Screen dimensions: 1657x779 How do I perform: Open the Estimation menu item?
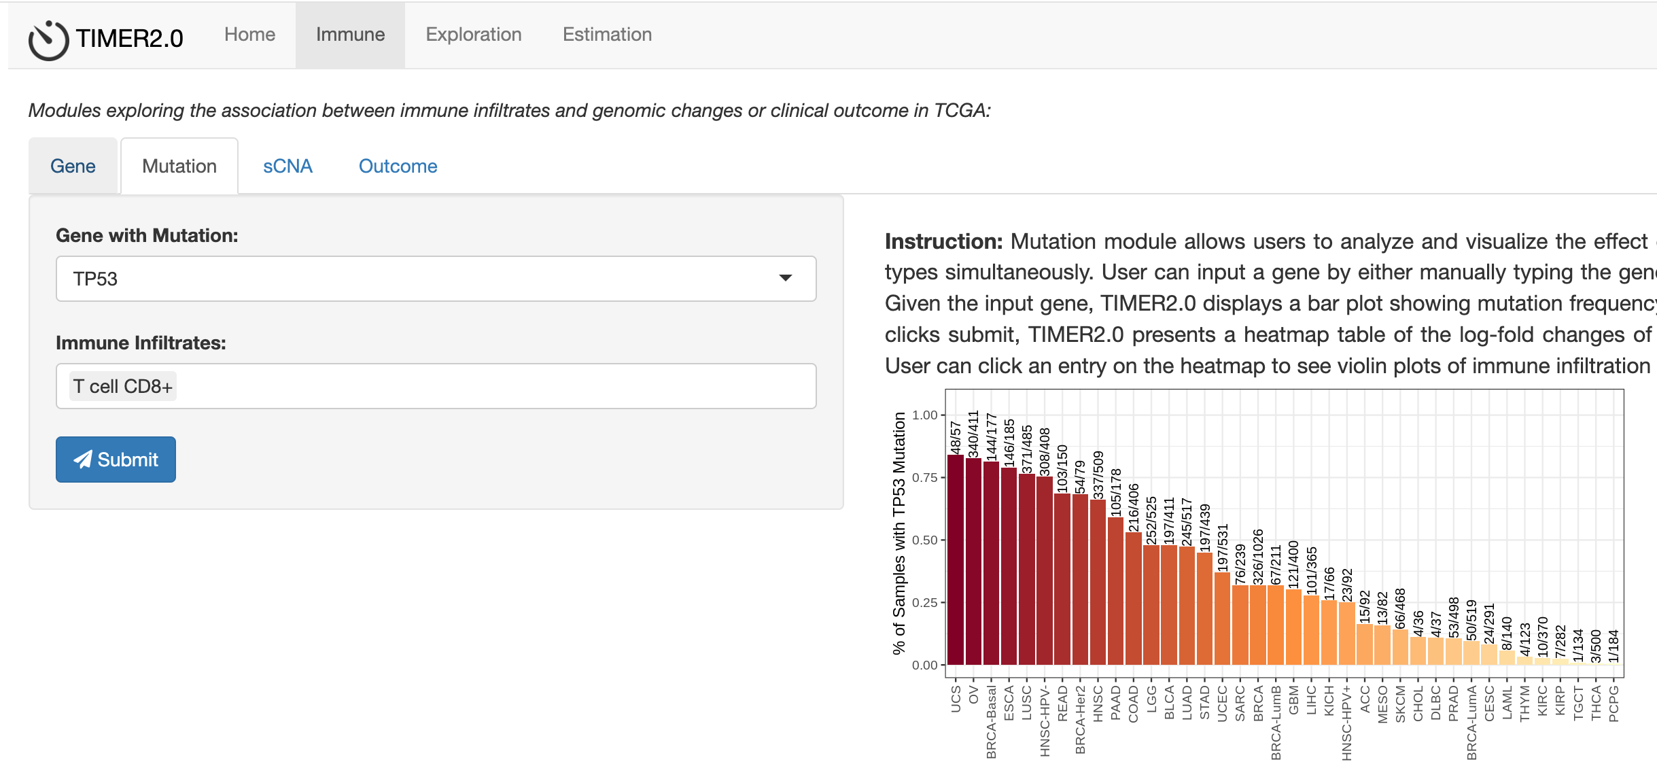(607, 35)
